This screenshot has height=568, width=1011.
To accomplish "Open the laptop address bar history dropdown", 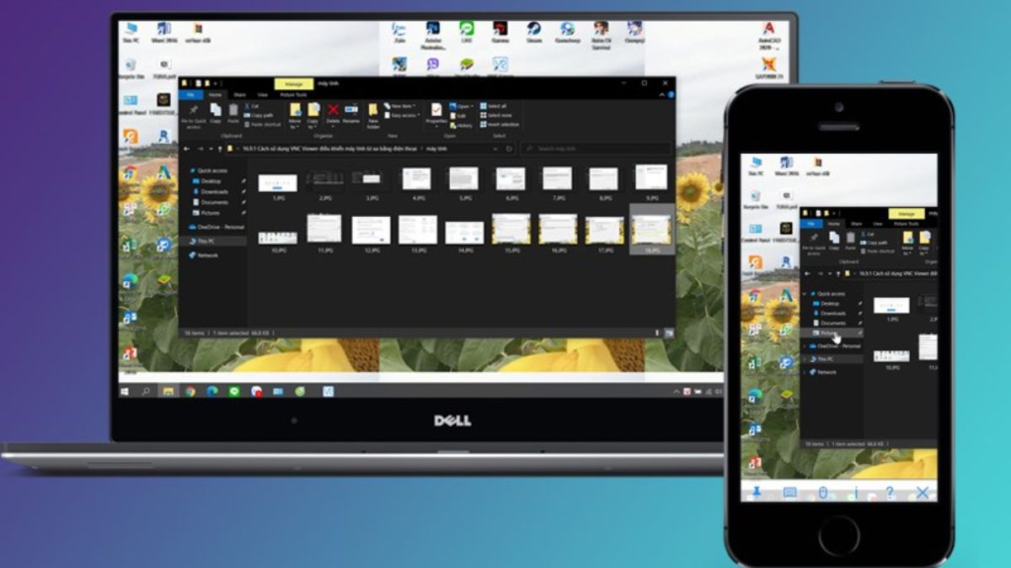I will pos(495,148).
